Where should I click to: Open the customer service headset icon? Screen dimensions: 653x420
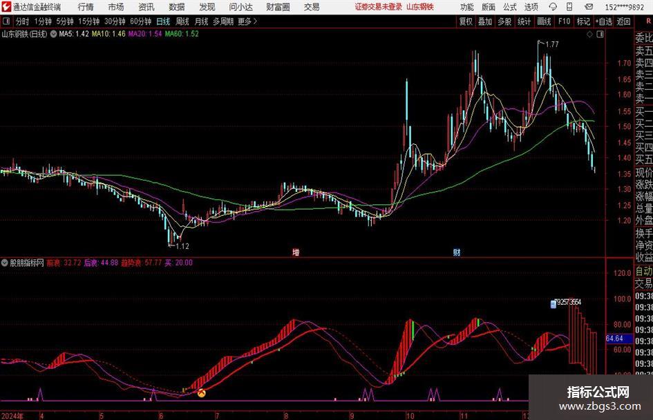pos(553,7)
